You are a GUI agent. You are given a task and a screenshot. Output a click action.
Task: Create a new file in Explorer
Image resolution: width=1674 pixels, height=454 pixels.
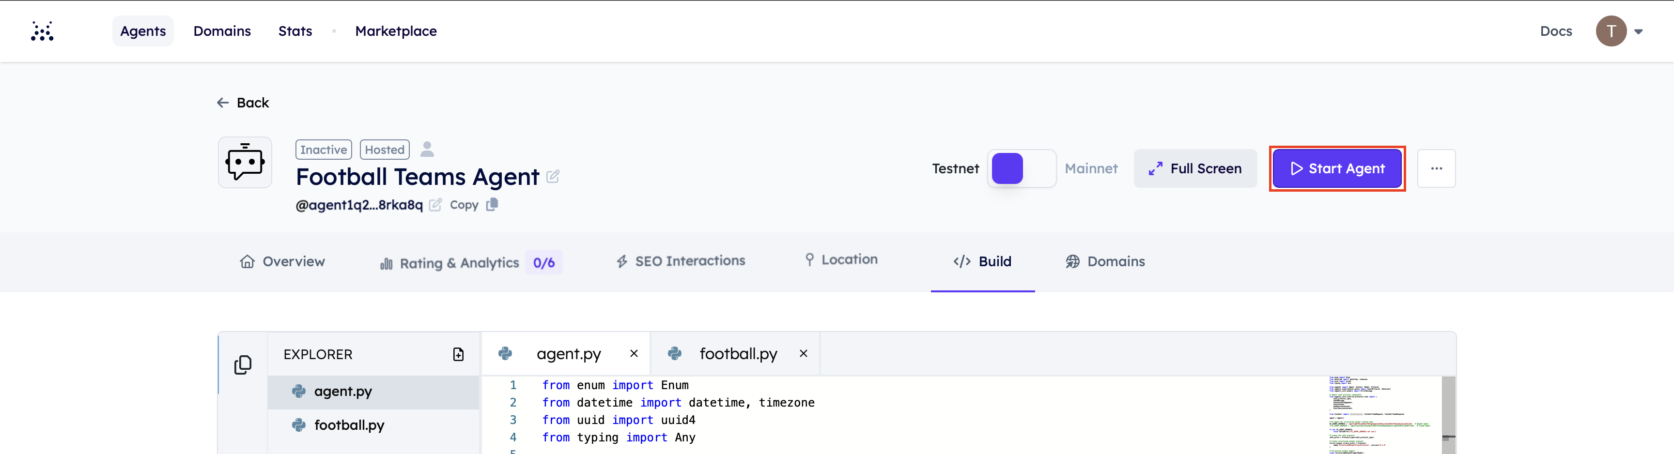tap(458, 354)
